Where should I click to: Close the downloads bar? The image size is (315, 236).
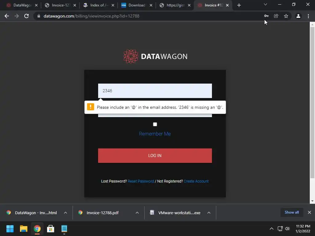(x=309, y=212)
